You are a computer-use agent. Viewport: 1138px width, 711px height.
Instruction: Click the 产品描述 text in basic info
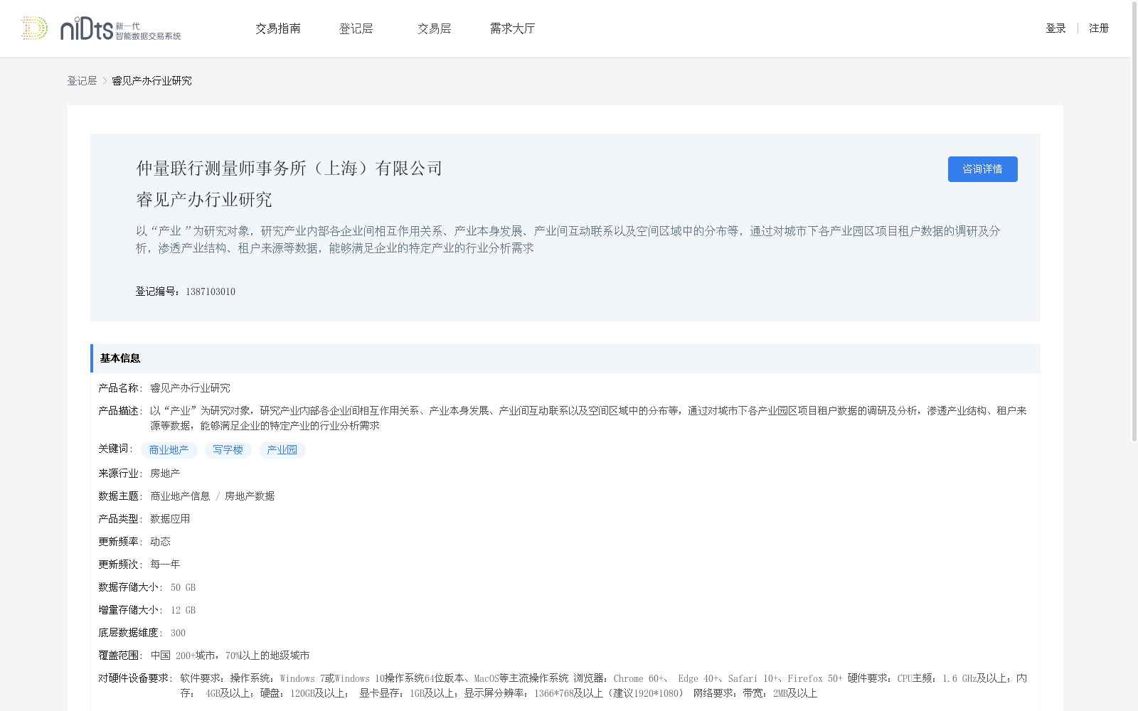[x=588, y=418]
